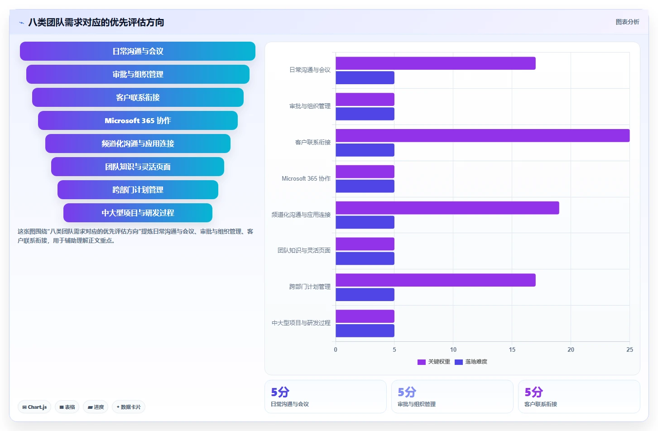
Task: Click the 跨部门计划管理 purple 关键权重 bar
Action: click(436, 280)
